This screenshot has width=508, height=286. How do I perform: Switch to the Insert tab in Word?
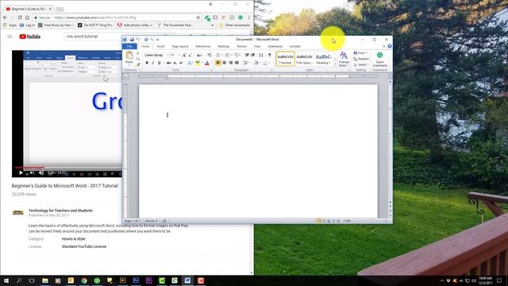(160, 46)
